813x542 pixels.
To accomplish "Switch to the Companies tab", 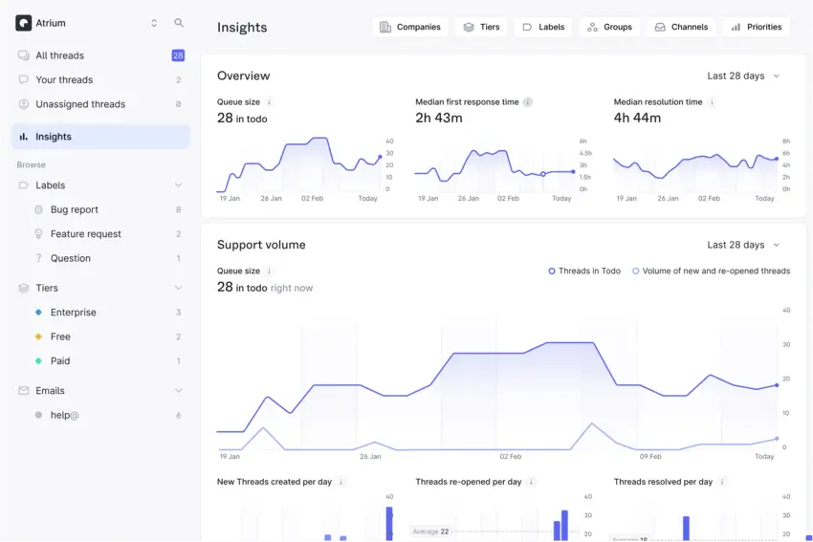I will tap(410, 27).
